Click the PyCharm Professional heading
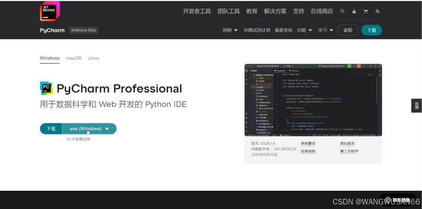422x209 pixels. click(x=119, y=89)
